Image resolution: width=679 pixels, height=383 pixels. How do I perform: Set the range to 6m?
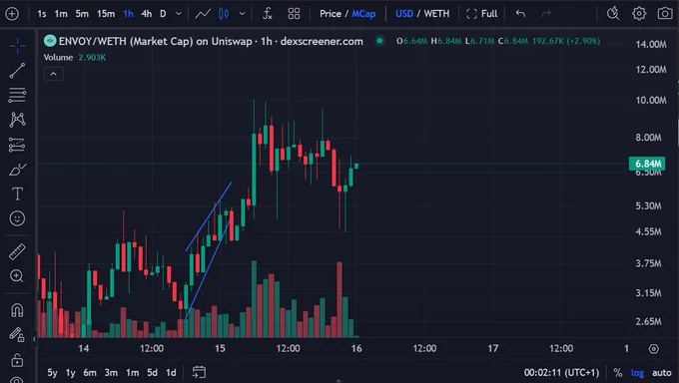pos(90,373)
